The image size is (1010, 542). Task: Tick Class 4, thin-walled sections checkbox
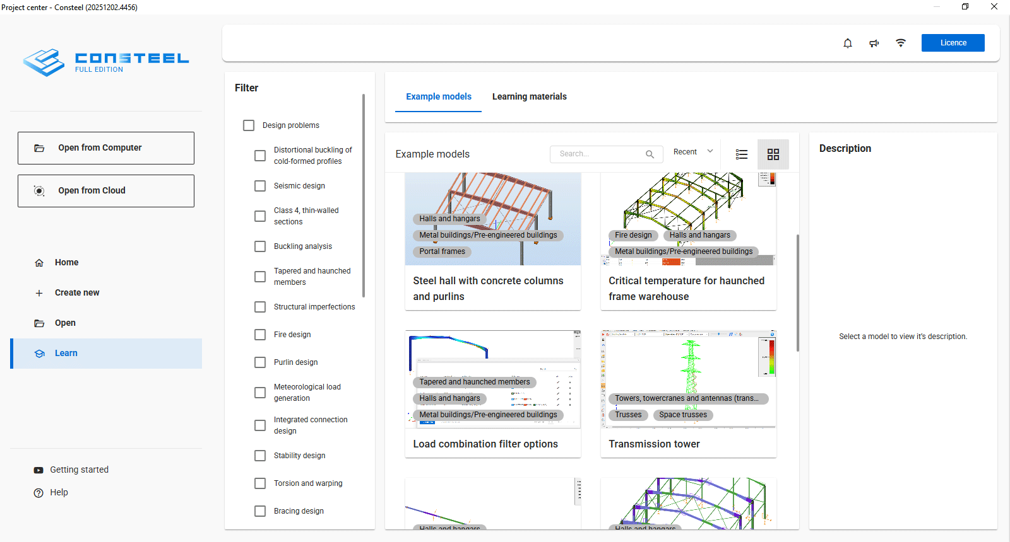tap(260, 216)
